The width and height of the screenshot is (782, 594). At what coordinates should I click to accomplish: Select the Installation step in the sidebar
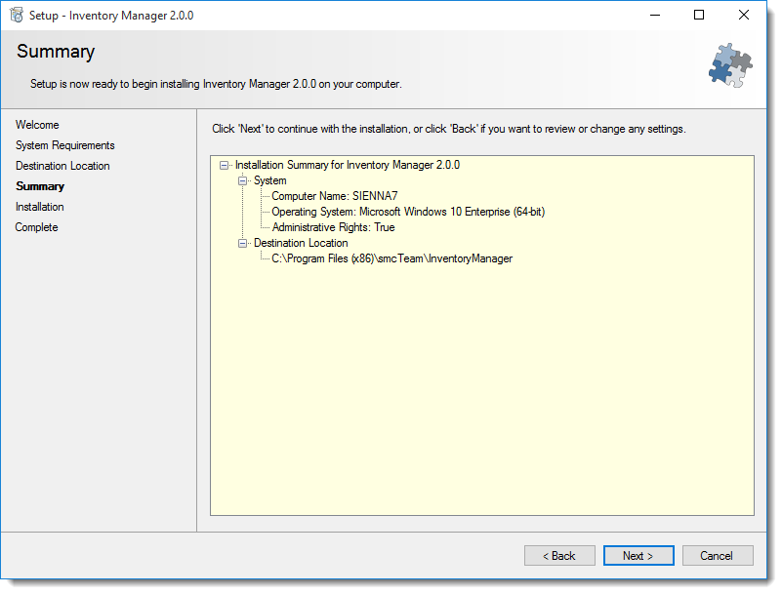[40, 207]
